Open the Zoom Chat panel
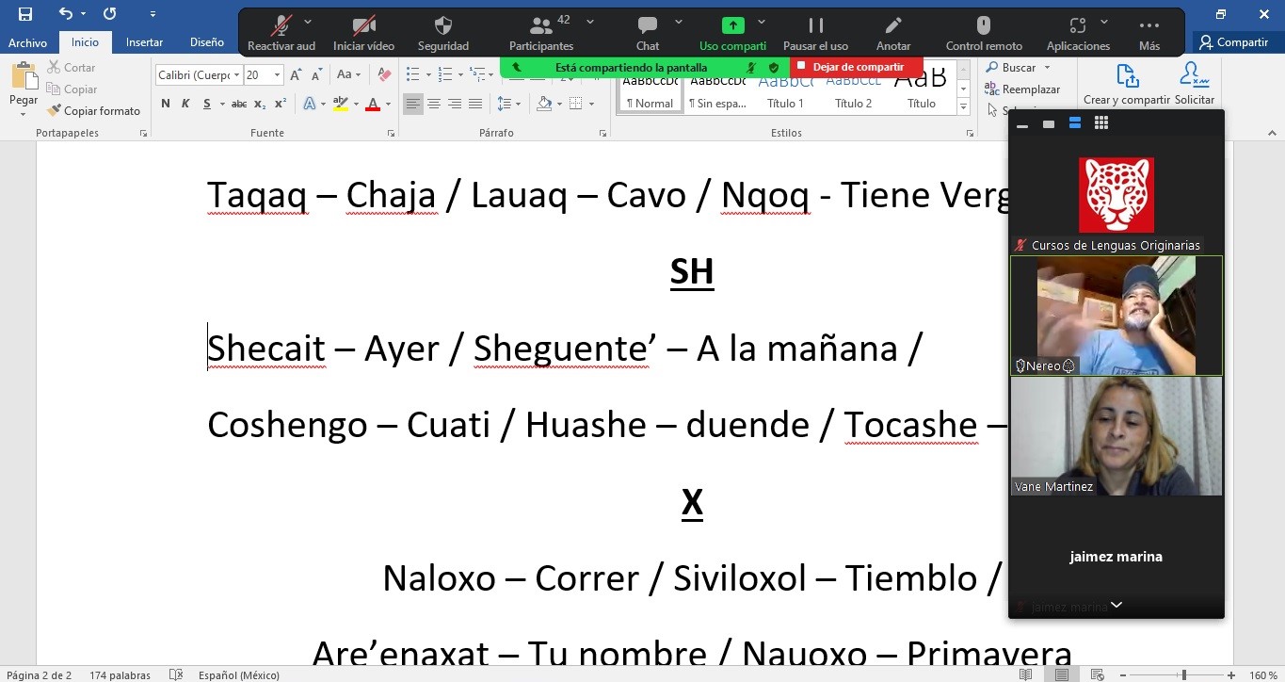Screen dimensions: 1285x682 647,26
